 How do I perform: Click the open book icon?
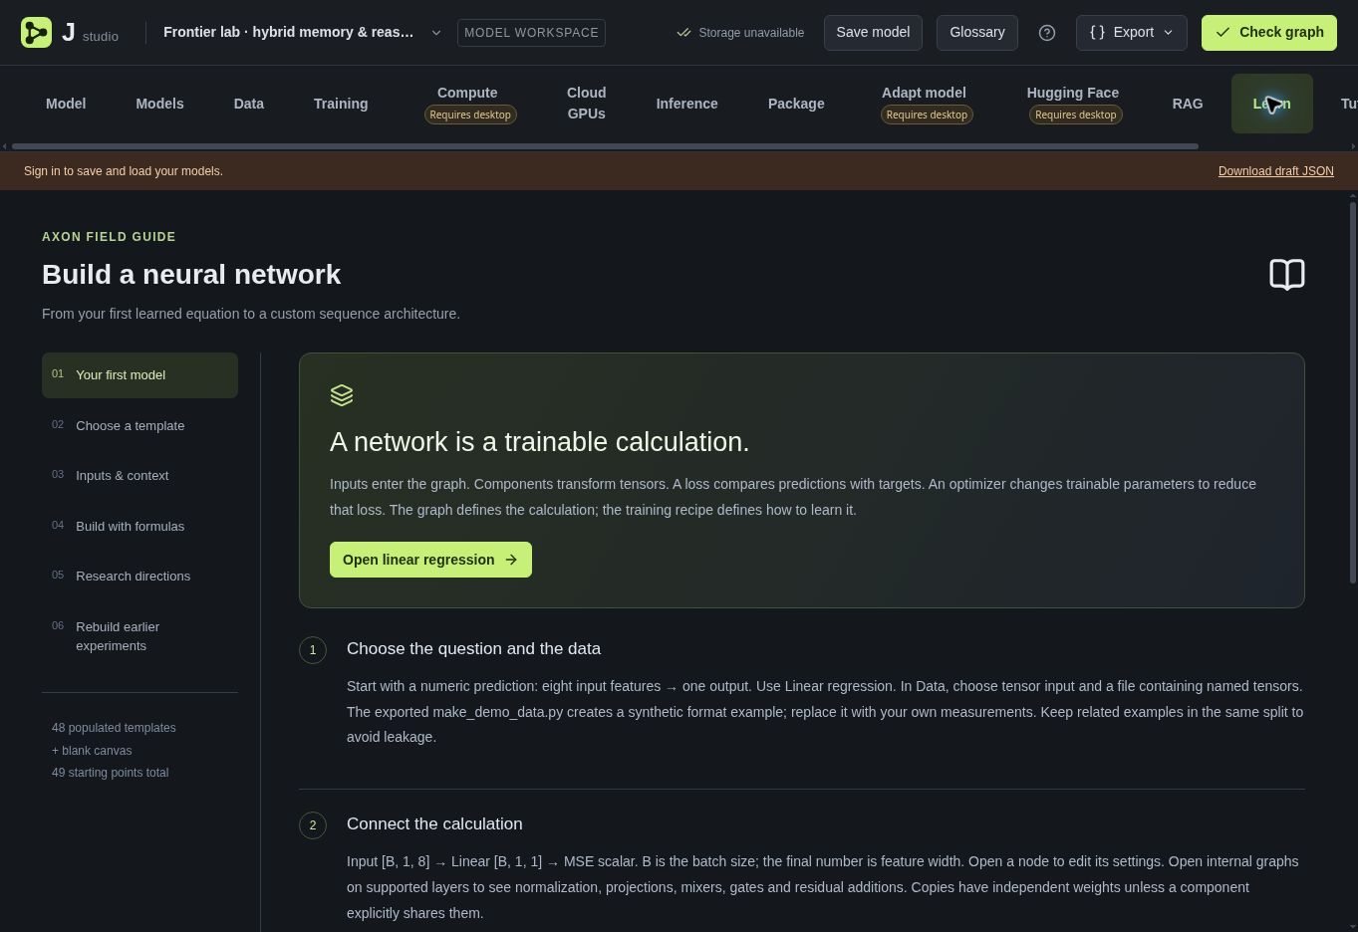pyautogui.click(x=1287, y=274)
